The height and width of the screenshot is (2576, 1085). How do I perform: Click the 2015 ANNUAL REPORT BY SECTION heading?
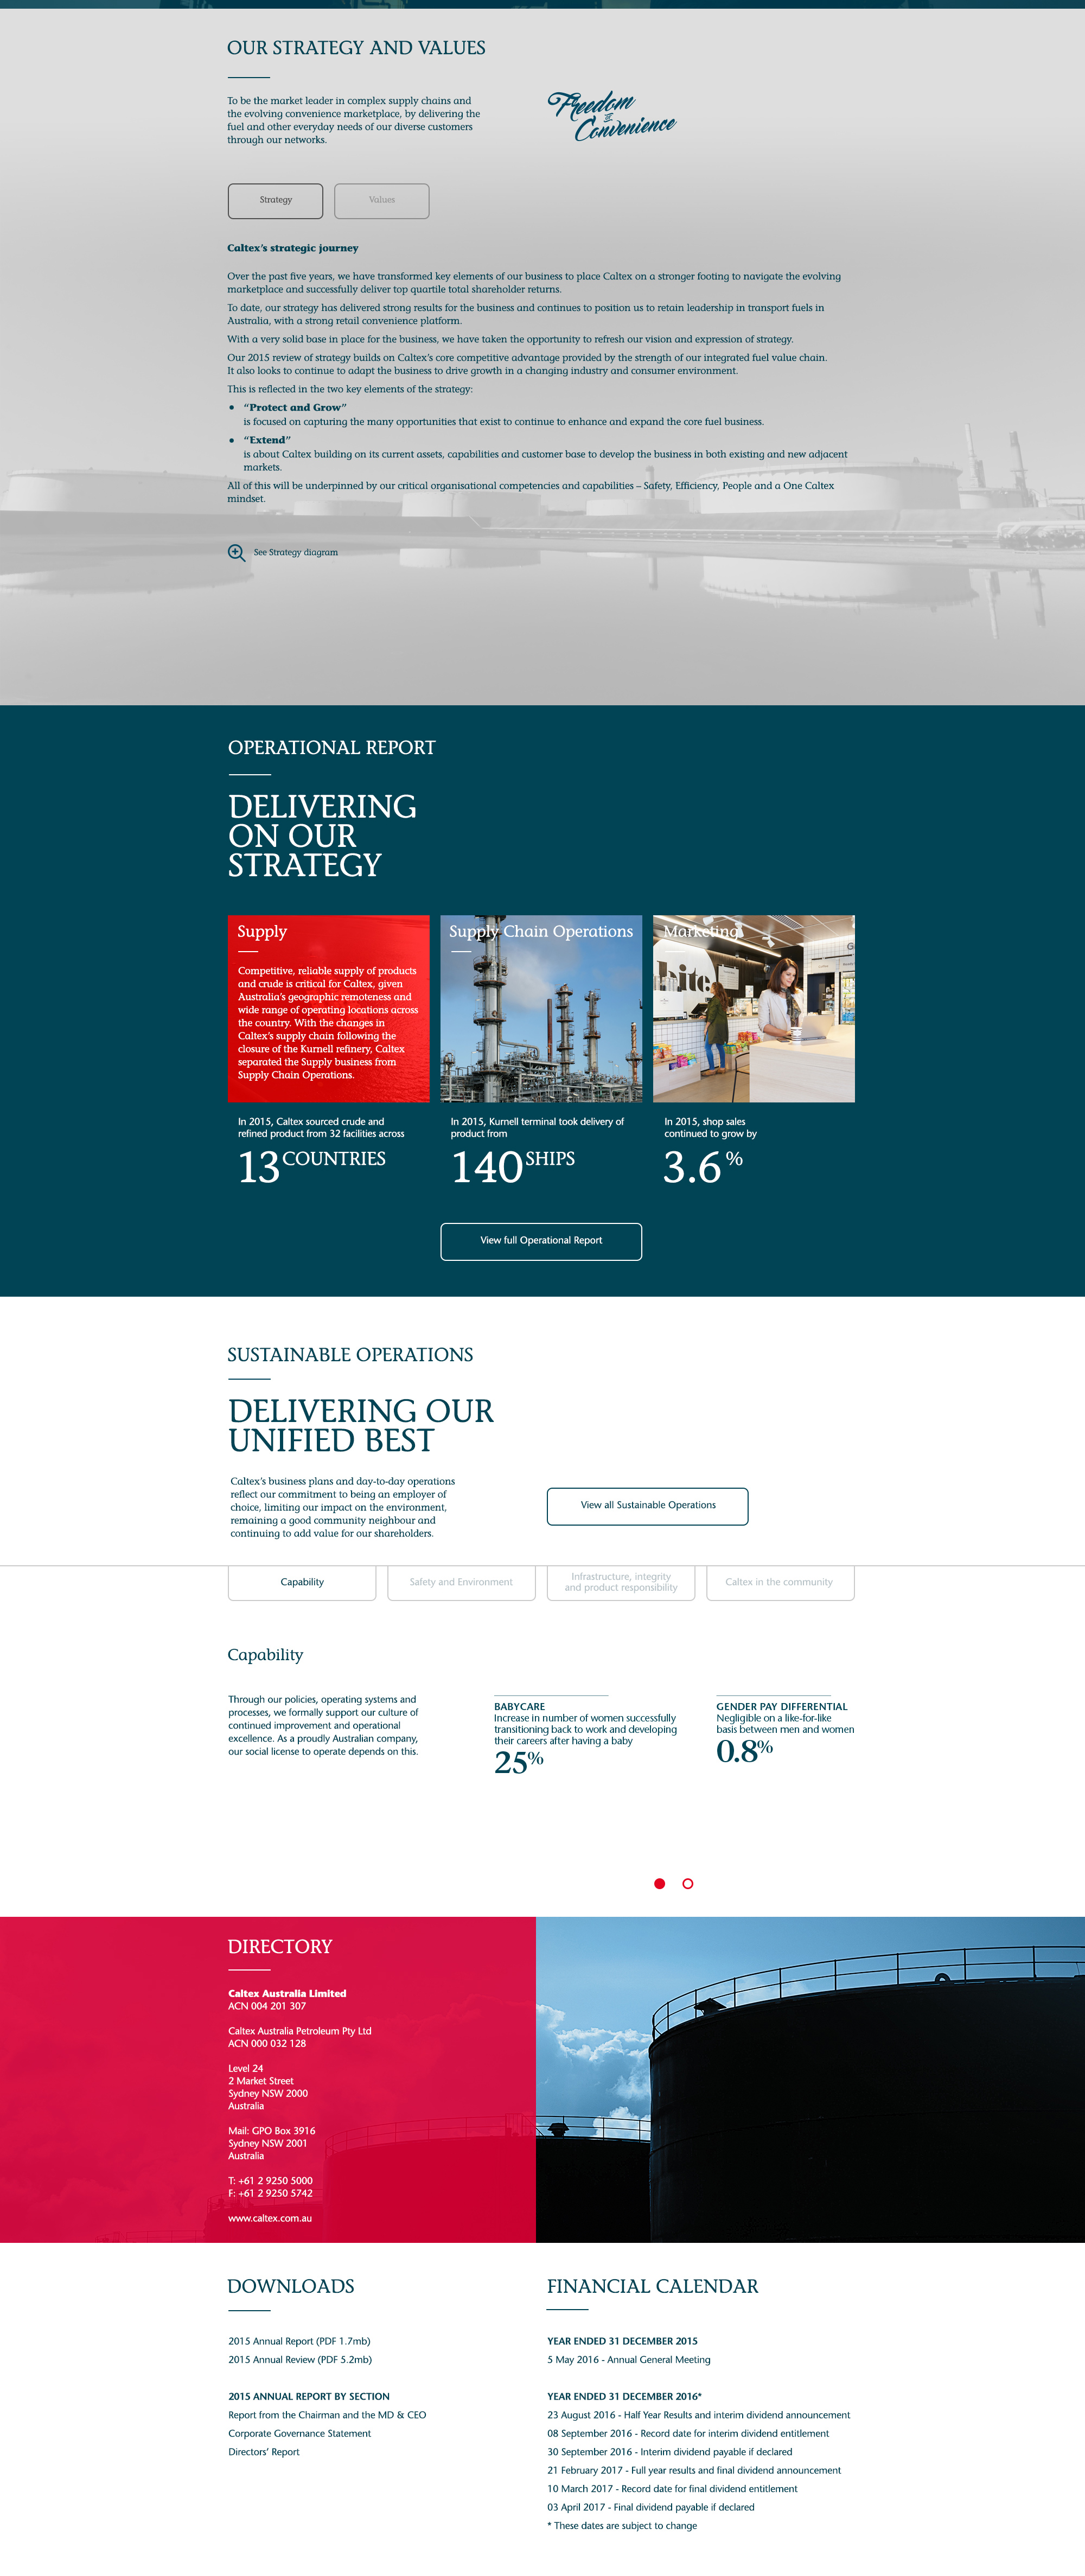click(x=309, y=2396)
